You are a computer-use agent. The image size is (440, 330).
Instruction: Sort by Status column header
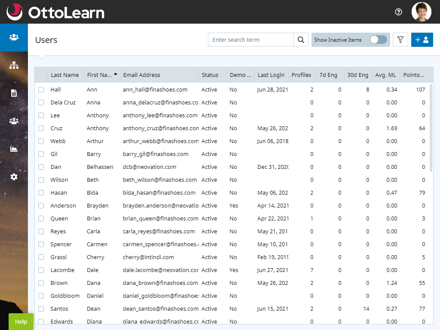[213, 75]
